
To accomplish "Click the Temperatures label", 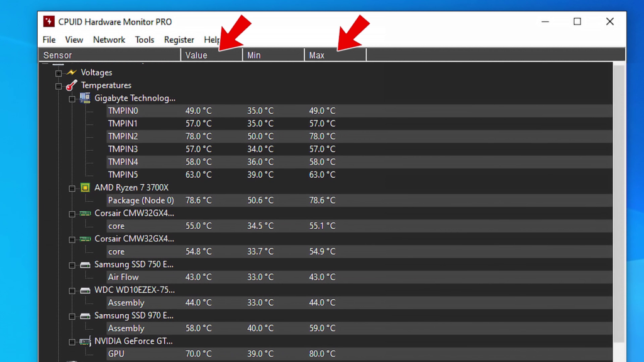I will (106, 85).
